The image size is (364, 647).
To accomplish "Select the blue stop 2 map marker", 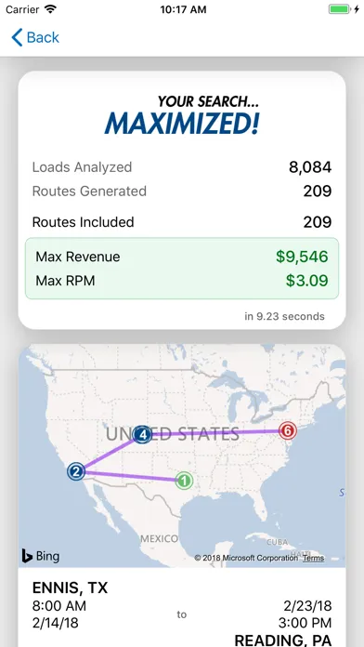I will tap(76, 471).
